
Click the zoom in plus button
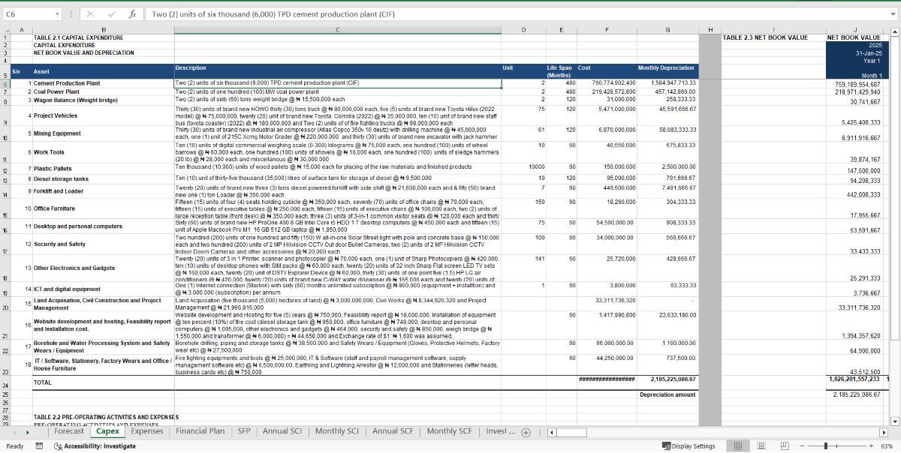point(872,445)
